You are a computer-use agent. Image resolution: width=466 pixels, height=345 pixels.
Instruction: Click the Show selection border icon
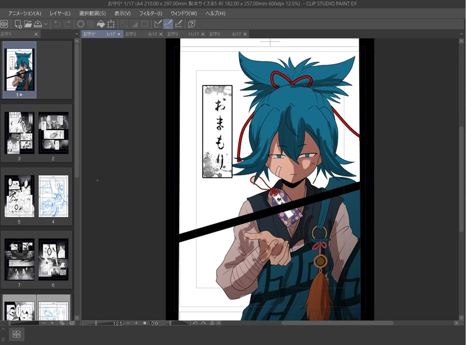tap(145, 24)
